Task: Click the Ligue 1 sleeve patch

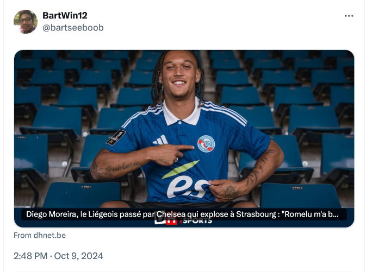Action: (x=116, y=137)
